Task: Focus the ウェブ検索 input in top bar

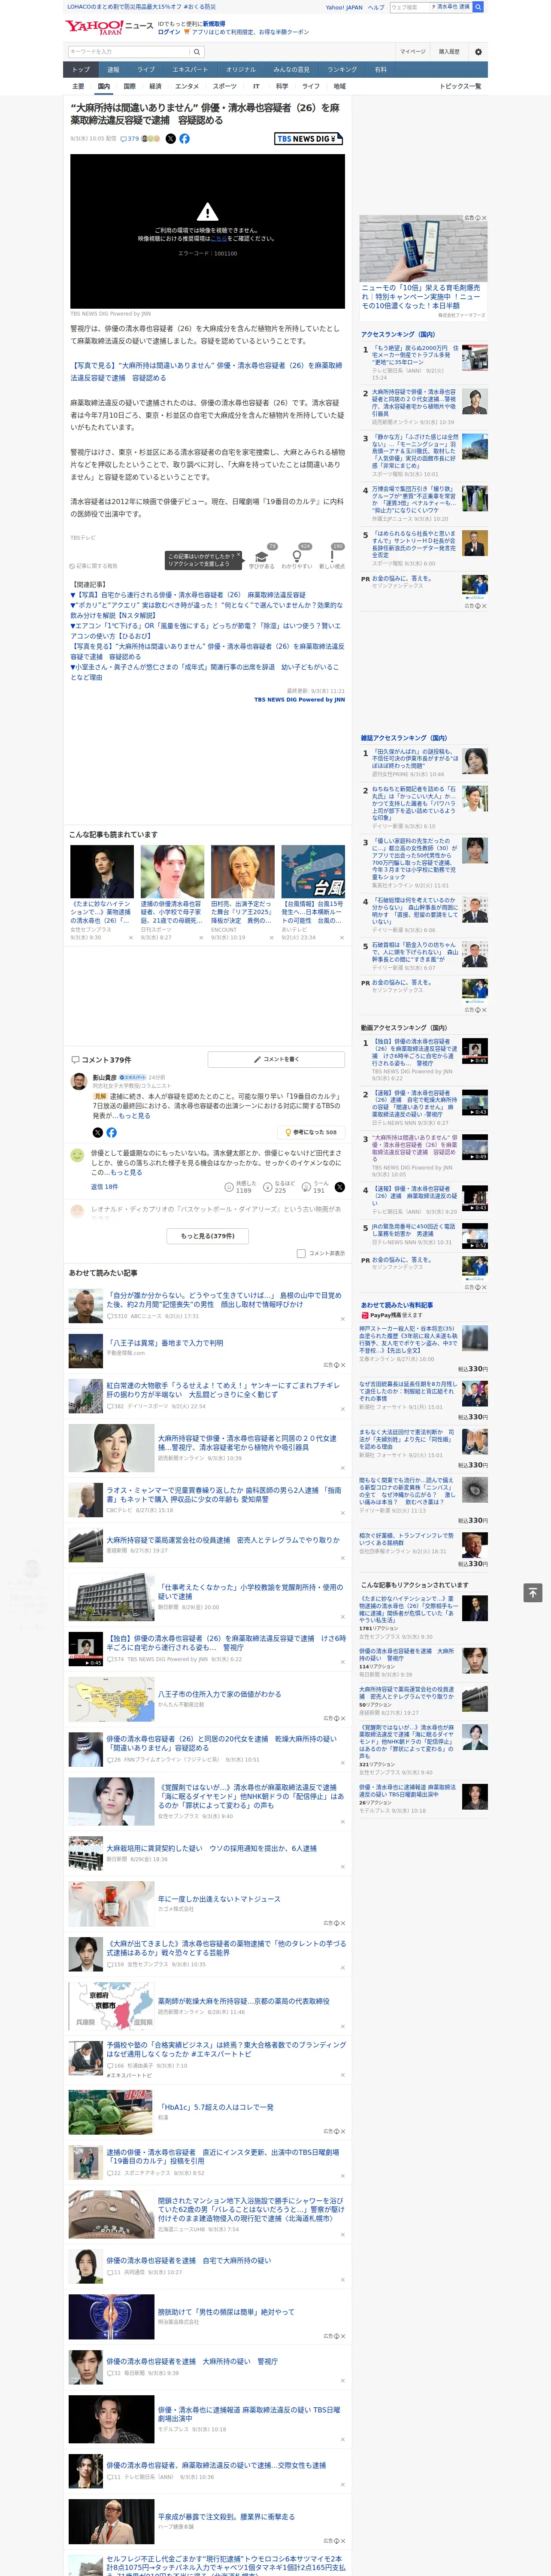Action: tap(410, 7)
